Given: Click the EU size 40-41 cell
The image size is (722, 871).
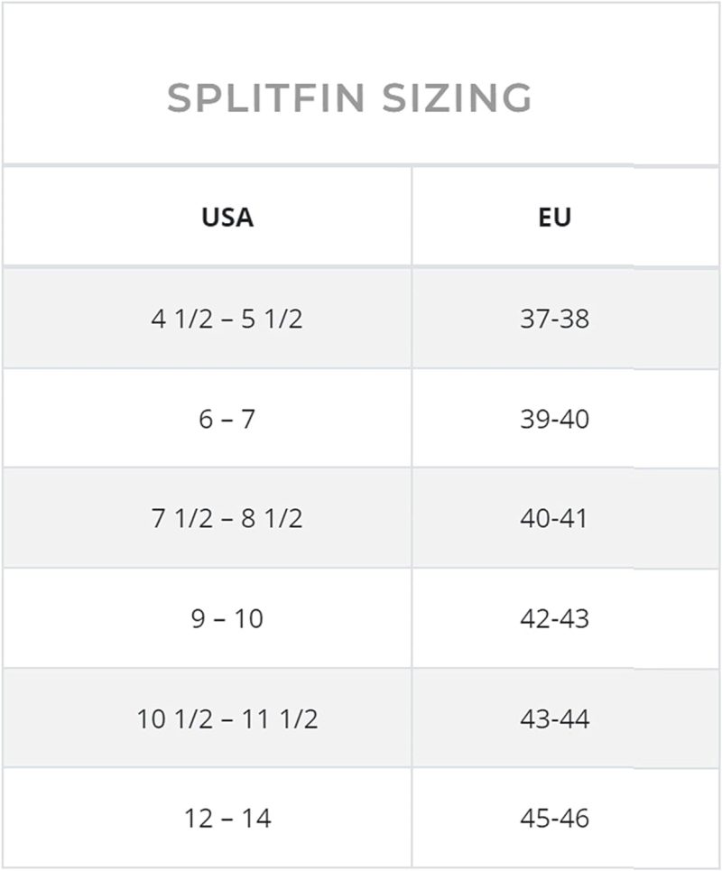Looking at the screenshot, I should tap(554, 519).
